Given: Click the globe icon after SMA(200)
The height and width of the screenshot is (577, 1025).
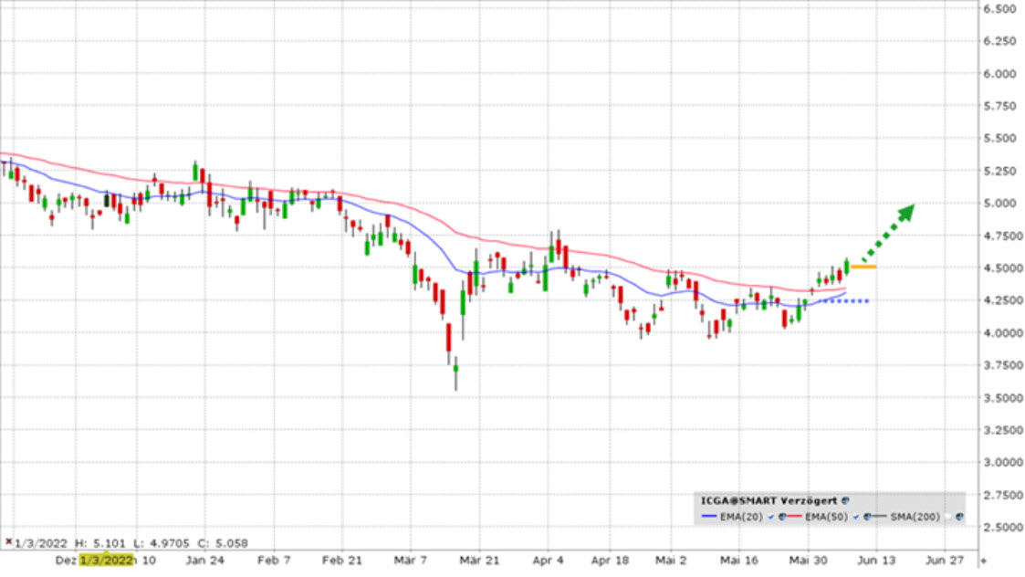Looking at the screenshot, I should (x=959, y=517).
